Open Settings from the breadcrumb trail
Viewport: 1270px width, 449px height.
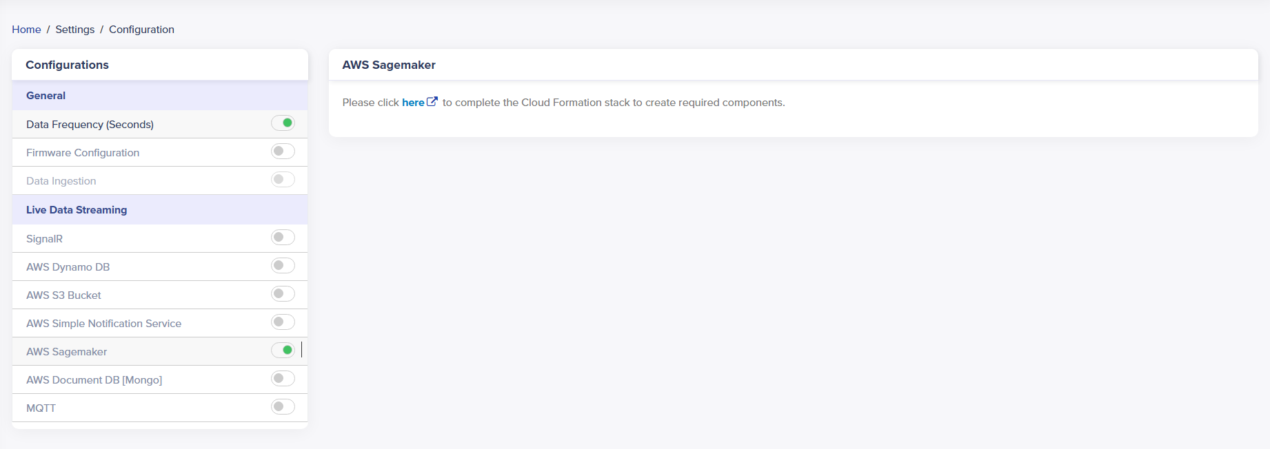pos(75,30)
